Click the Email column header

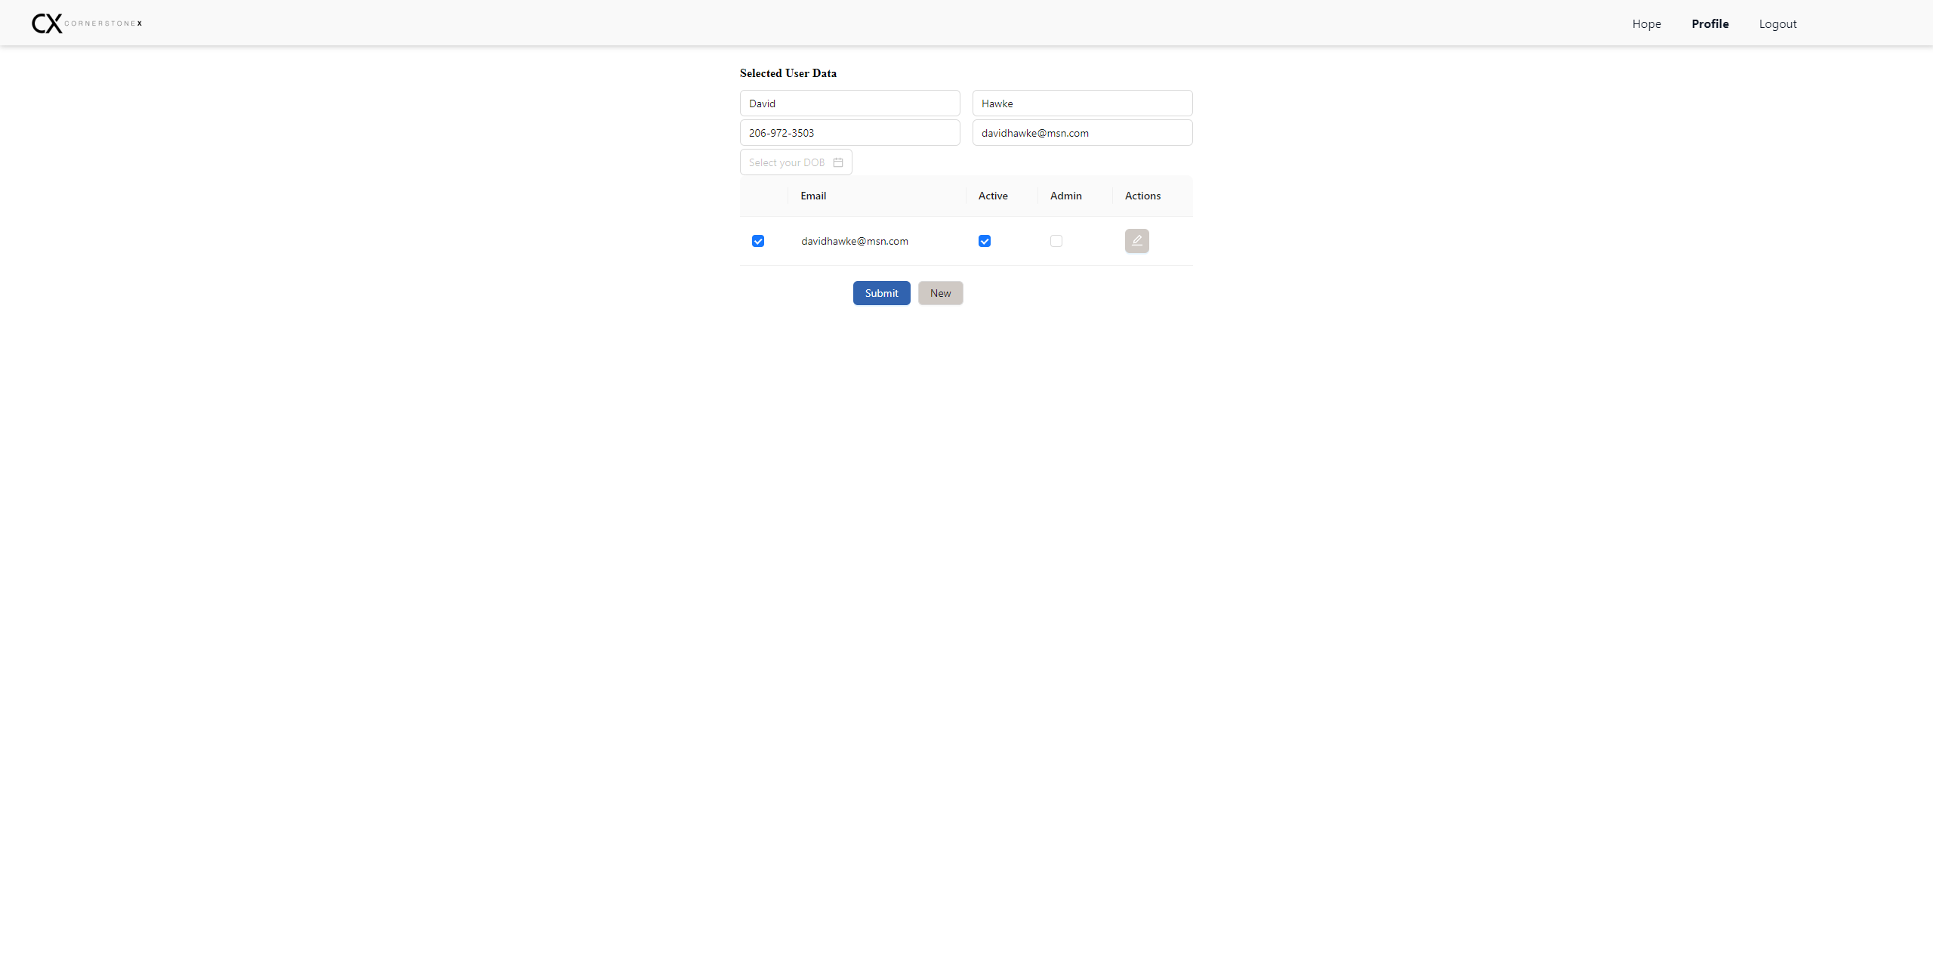813,196
